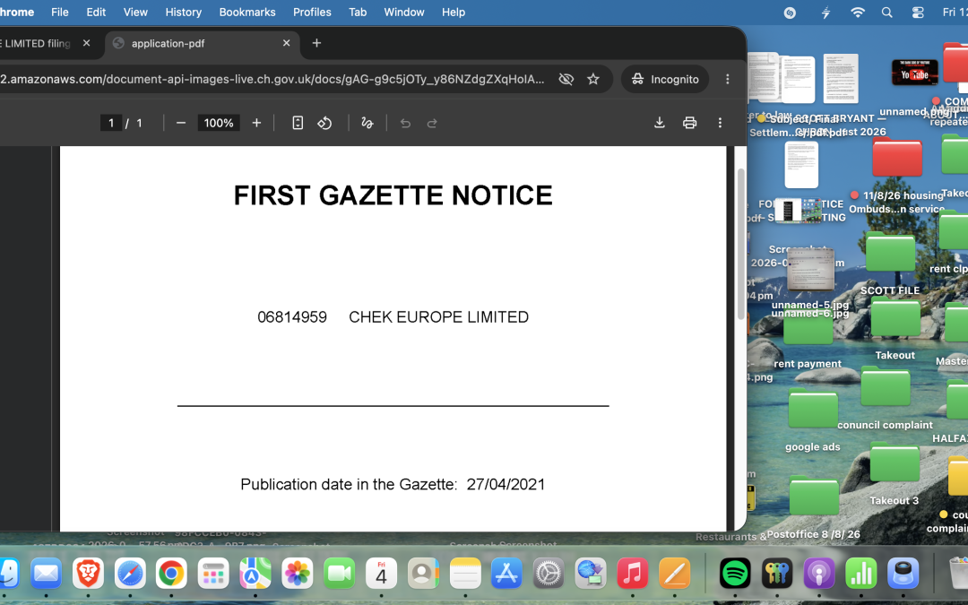The height and width of the screenshot is (605, 968).
Task: Click the PDF viewer vertical scrollbar
Action: [x=741, y=244]
